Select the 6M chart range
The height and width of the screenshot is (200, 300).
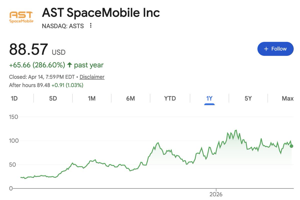130,98
